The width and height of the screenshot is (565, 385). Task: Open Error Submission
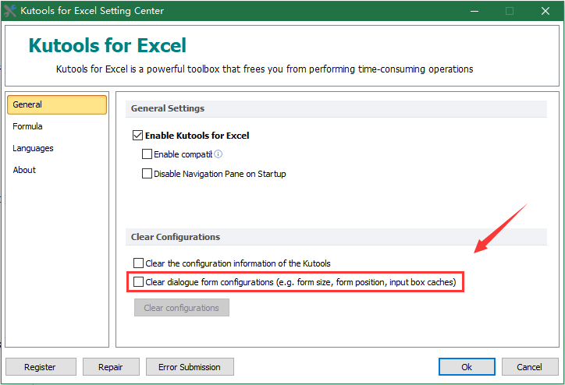[190, 367]
